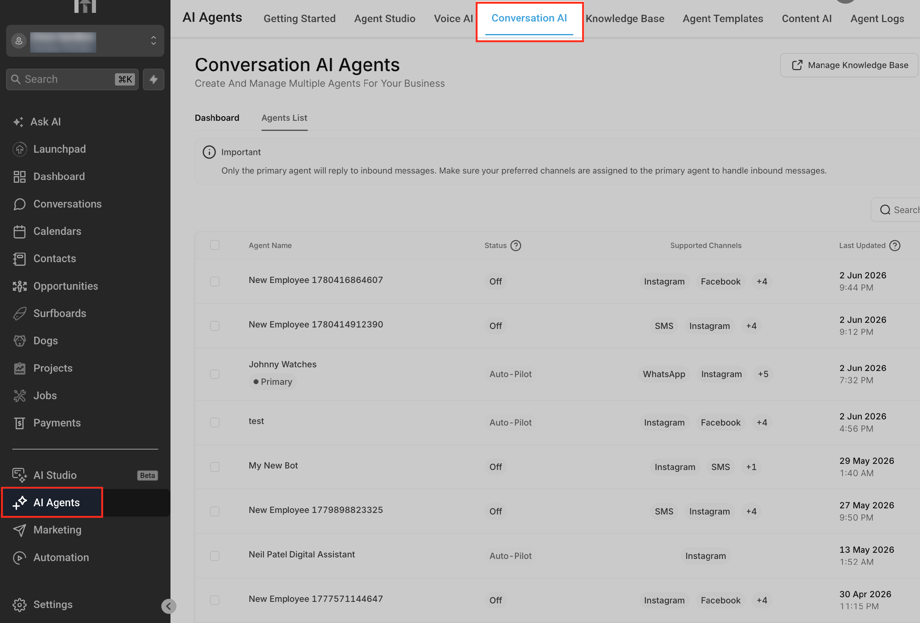Open the Content AI tab
920x623 pixels.
click(x=807, y=19)
